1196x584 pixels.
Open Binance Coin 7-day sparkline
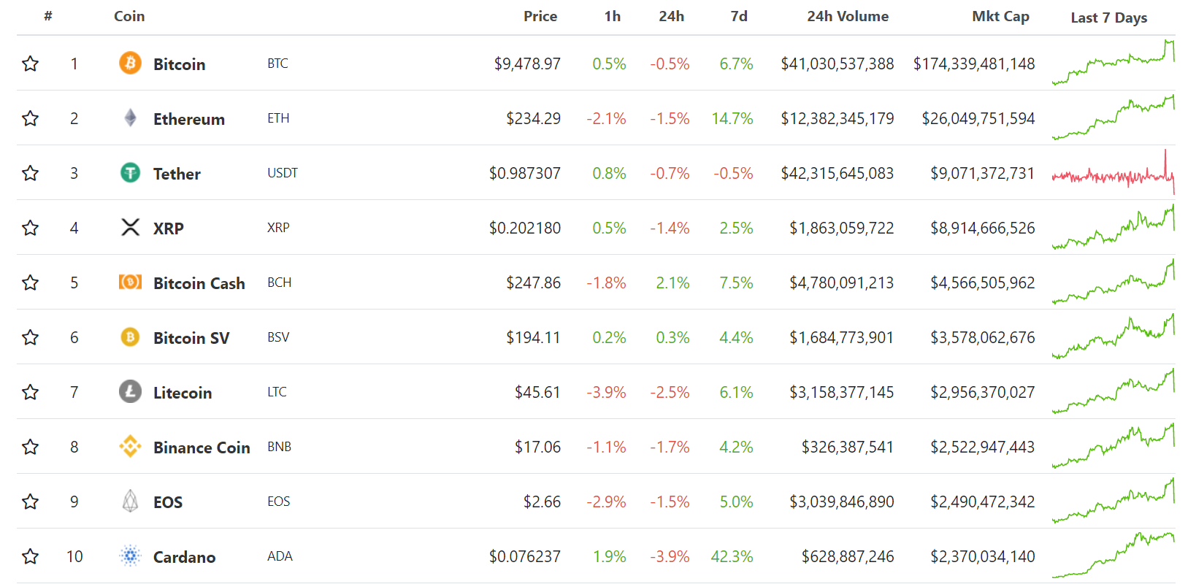pos(1113,446)
